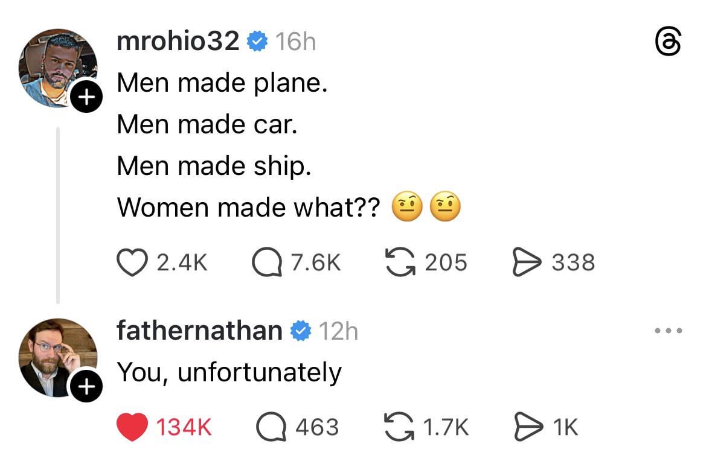
Task: Click the verified badge next to fathernathan
Action: coord(300,331)
